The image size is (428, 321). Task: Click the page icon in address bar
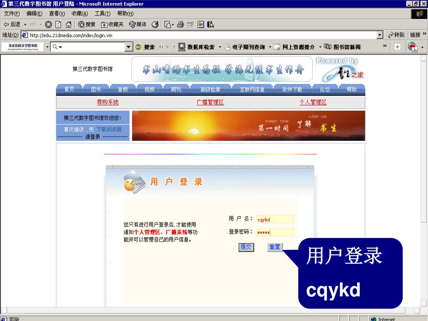(25, 35)
